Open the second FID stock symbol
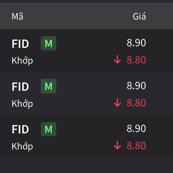 20,87
